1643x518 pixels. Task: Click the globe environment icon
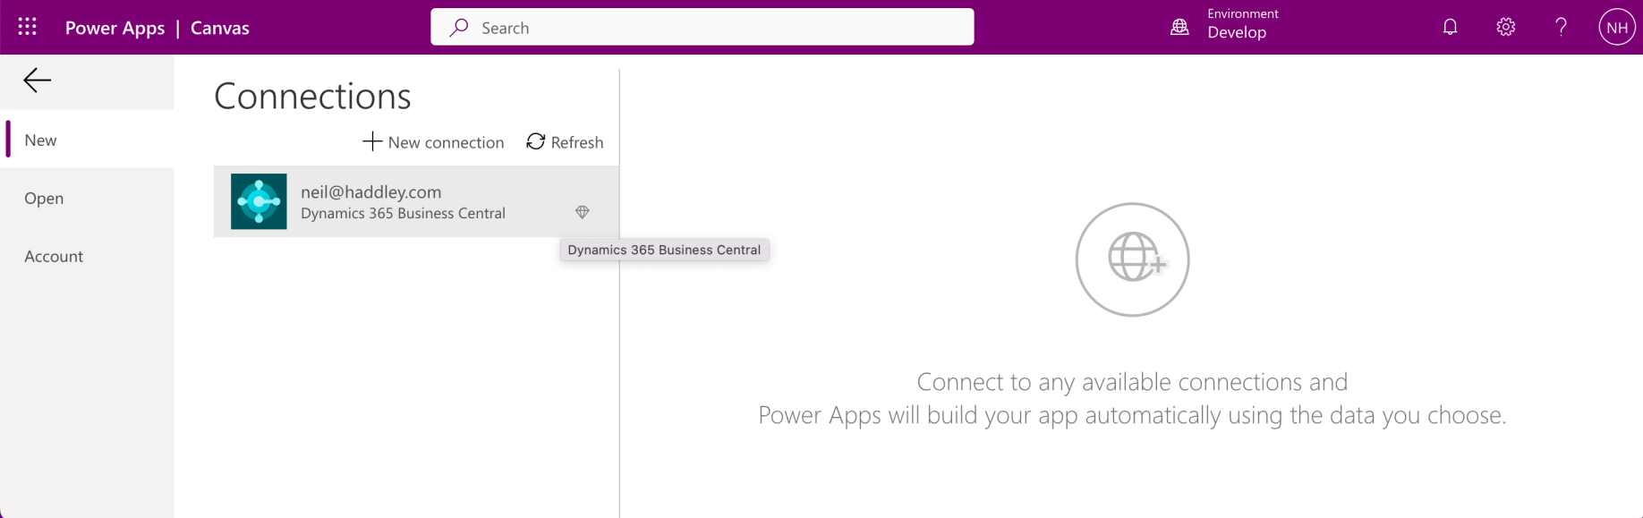coord(1179,27)
